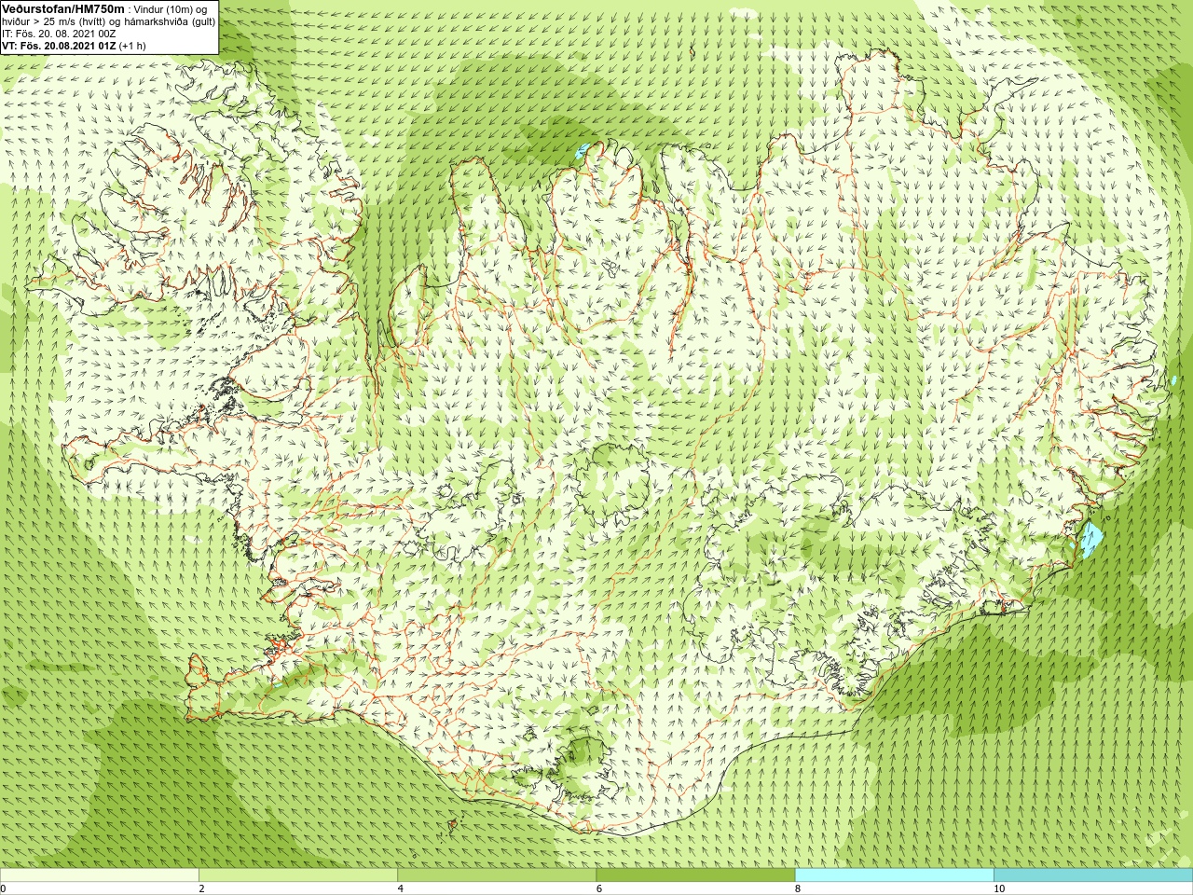Pick the light cyan 8–10 legend color
This screenshot has height=895, width=1193.
(x=894, y=875)
